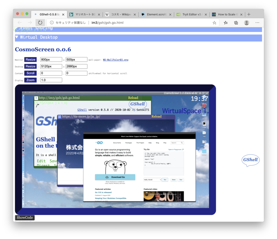277x239 pixels.
Task: Click the Monitor Resize button
Action: point(30,60)
